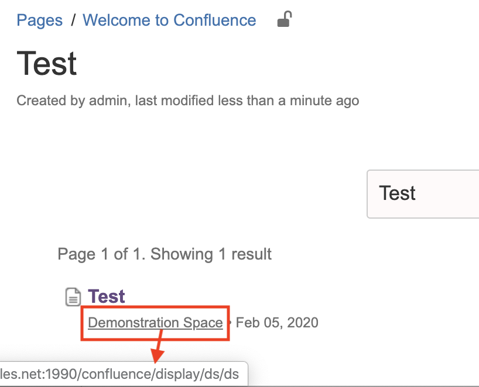Click the bullet before the result date

click(x=230, y=323)
